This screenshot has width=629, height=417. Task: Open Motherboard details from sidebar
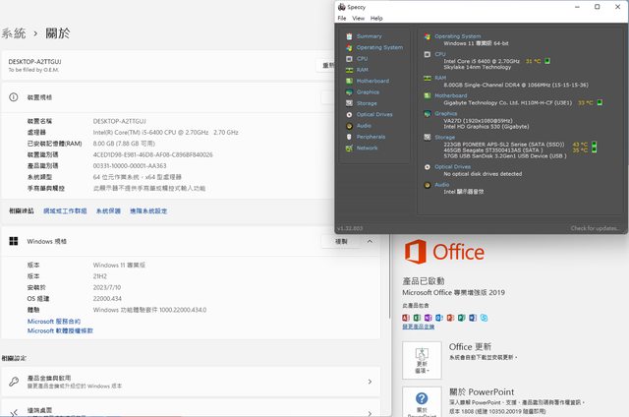tap(348, 81)
